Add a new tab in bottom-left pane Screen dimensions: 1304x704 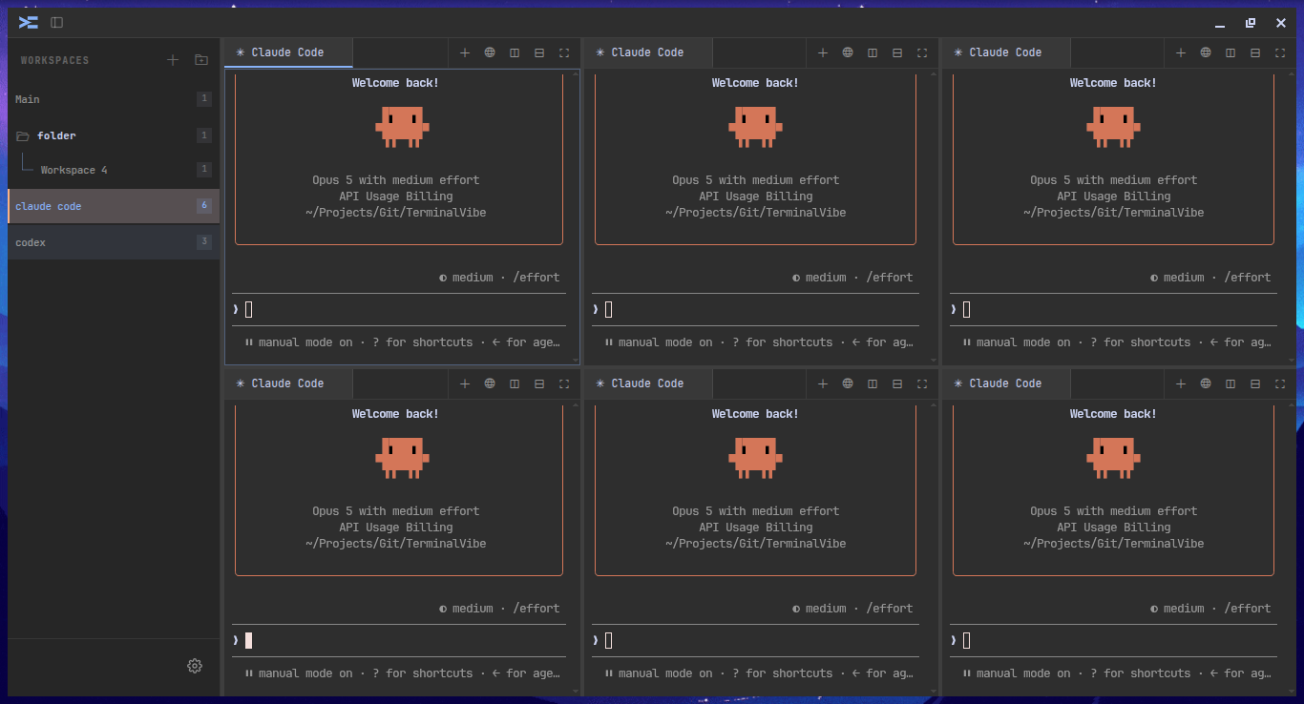point(465,383)
